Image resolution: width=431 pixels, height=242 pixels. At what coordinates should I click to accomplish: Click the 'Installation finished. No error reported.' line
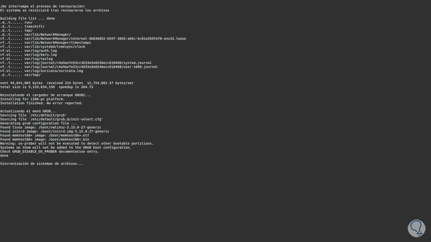pyautogui.click(x=42, y=103)
